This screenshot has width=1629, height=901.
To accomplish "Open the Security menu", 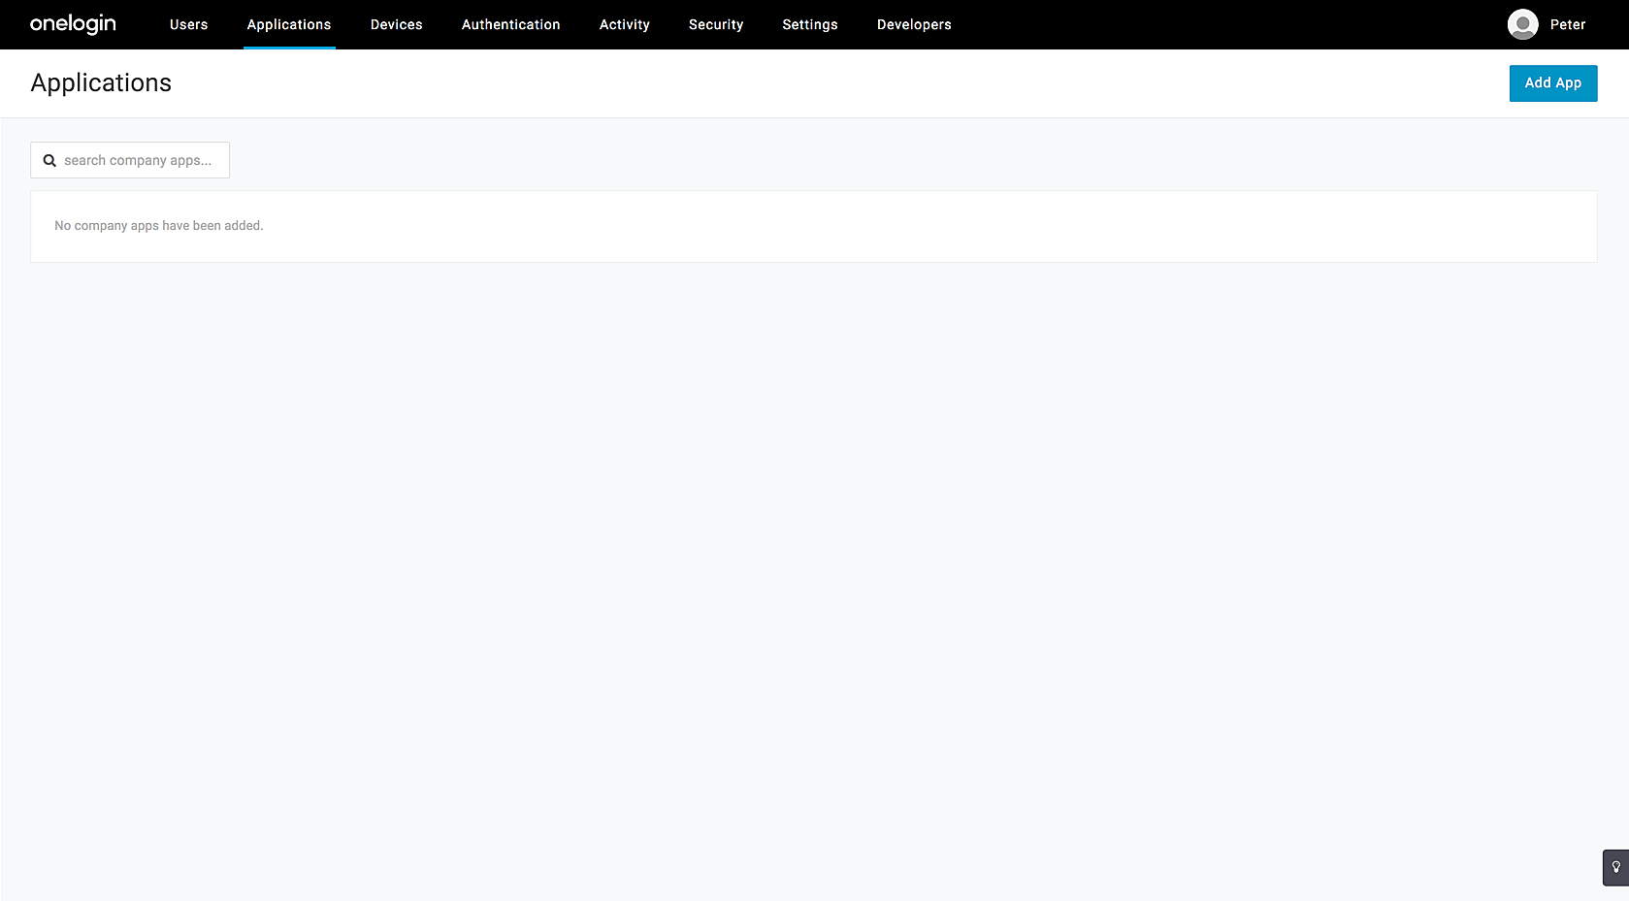I will [716, 24].
